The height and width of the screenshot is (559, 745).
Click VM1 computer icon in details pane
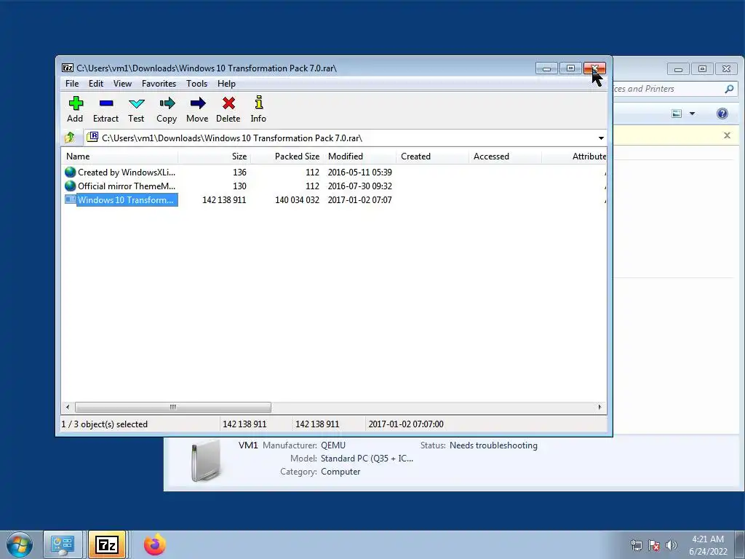point(206,460)
